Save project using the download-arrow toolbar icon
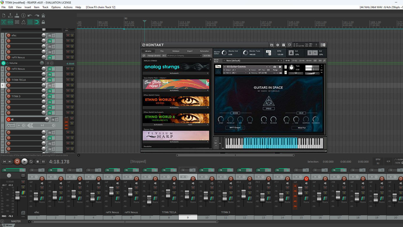Image resolution: width=403 pixels, height=227 pixels. point(17,15)
